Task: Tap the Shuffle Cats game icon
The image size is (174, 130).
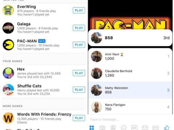Action: (8, 90)
